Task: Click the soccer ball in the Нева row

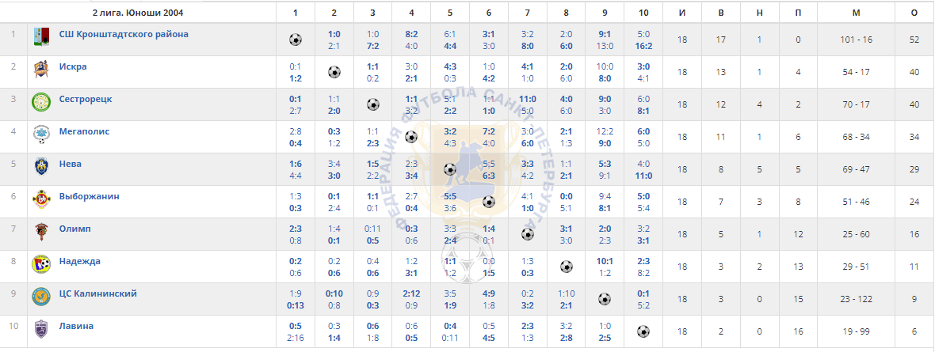Action: pos(450,169)
